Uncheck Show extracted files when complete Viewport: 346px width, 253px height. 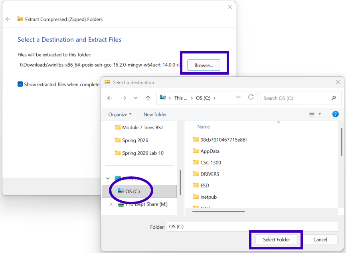click(20, 84)
